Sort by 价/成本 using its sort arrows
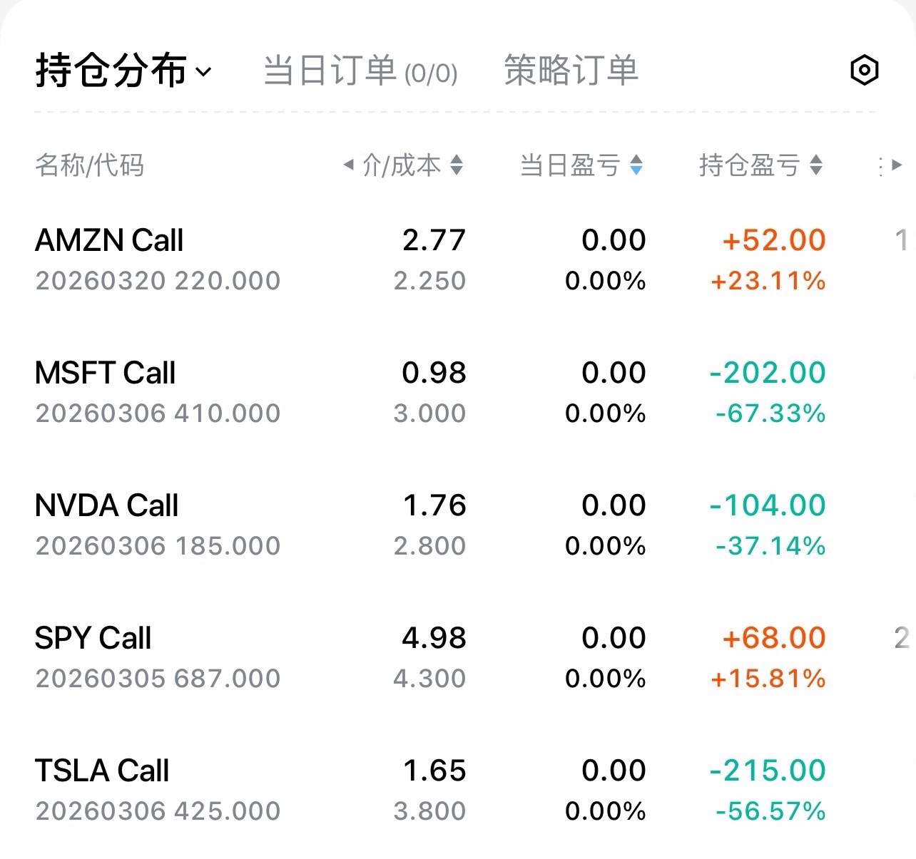 click(x=457, y=165)
